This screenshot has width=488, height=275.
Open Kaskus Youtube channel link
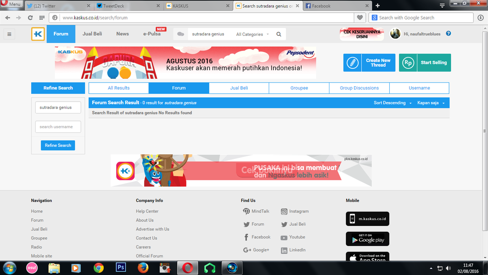pos(293,237)
